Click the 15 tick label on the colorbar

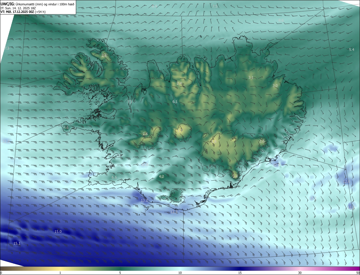pyautogui.click(x=240, y=273)
